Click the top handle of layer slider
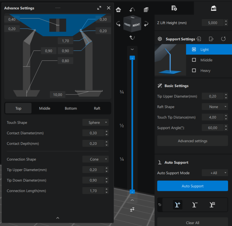 coord(132,58)
